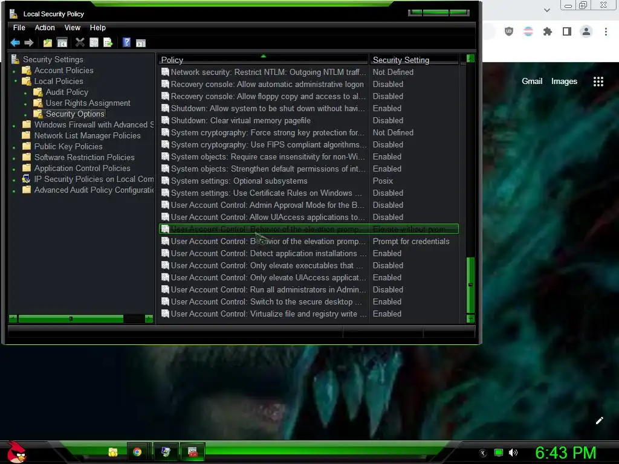Click the uBlock shield extension icon in Chrome
Screen dimensions: 619x464
[509, 31]
